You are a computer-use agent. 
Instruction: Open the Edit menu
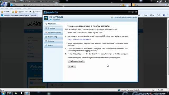[7, 8]
